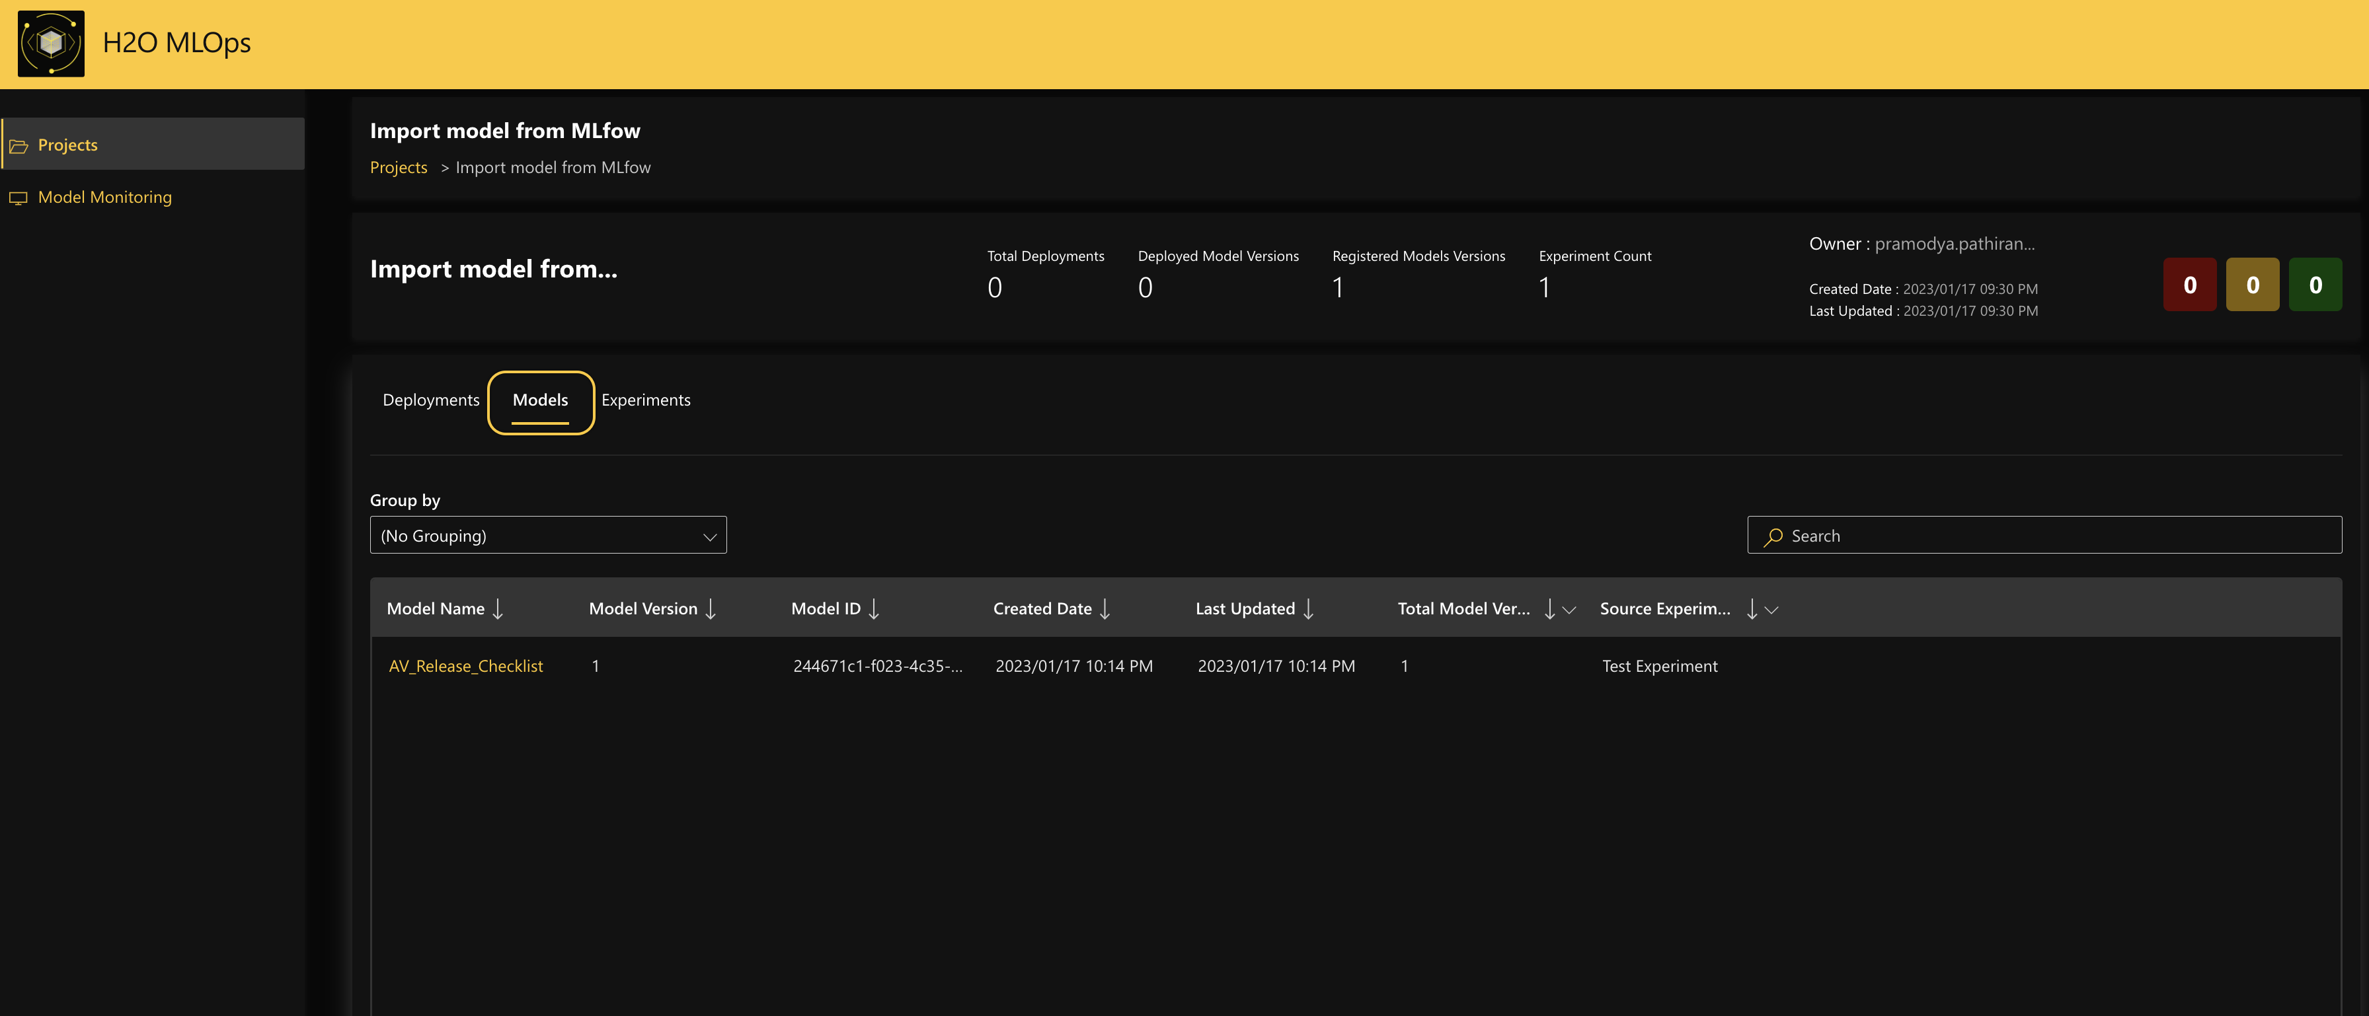Click the Model ID column header
The width and height of the screenshot is (2369, 1016).
point(826,608)
